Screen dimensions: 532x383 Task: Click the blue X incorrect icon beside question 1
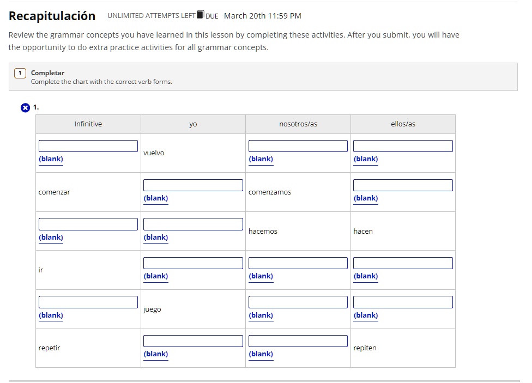(25, 108)
